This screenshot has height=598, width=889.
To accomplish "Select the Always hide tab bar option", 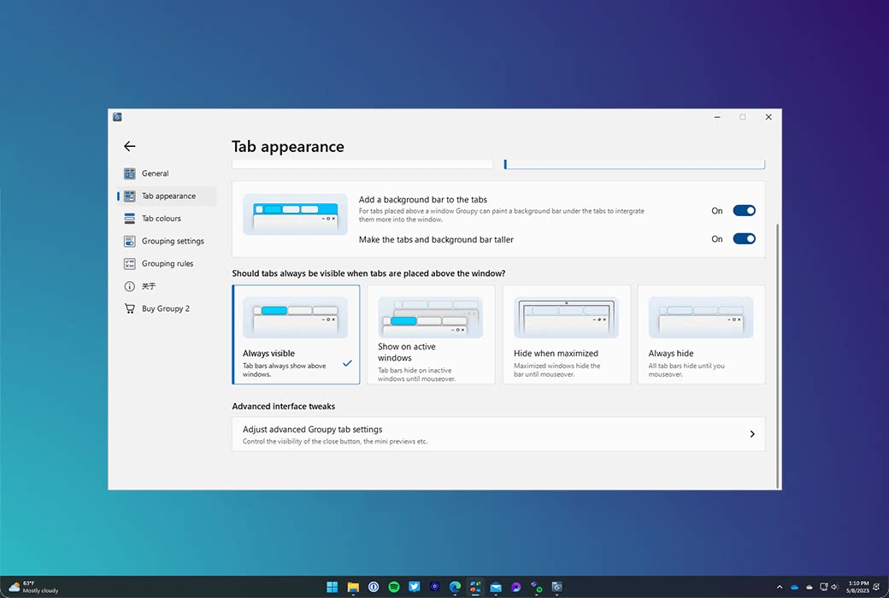I will point(701,335).
